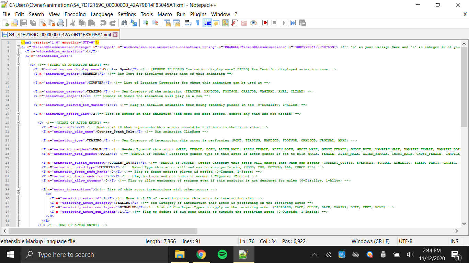469x263 pixels.
Task: Stop macro recording square icon
Action: pyautogui.click(x=274, y=23)
